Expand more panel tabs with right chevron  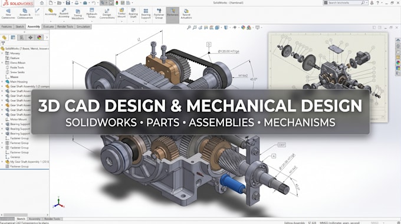coord(47,38)
